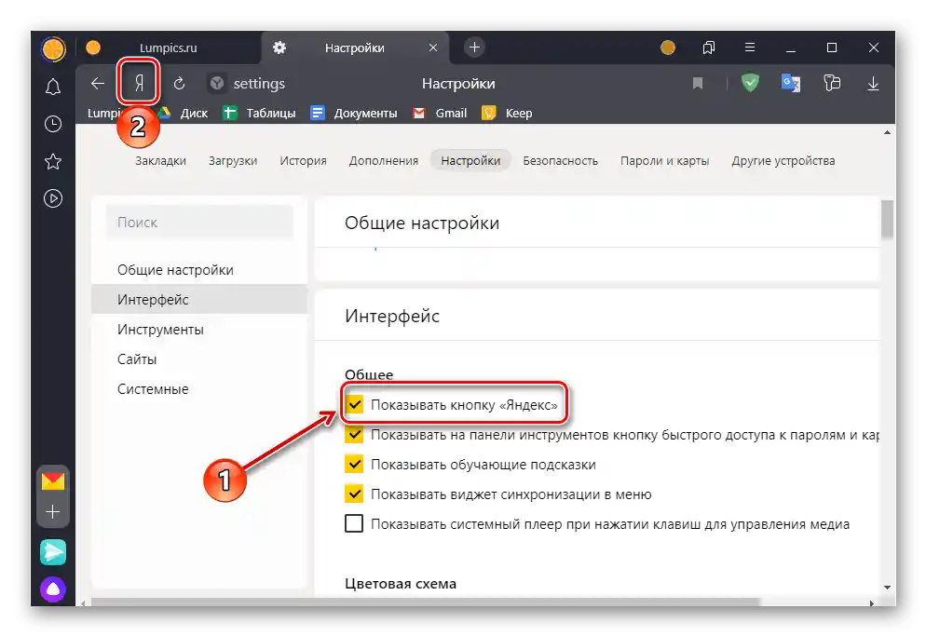Click the tab groups icon in the toolbar
This screenshot has width=926, height=636.
point(832,84)
